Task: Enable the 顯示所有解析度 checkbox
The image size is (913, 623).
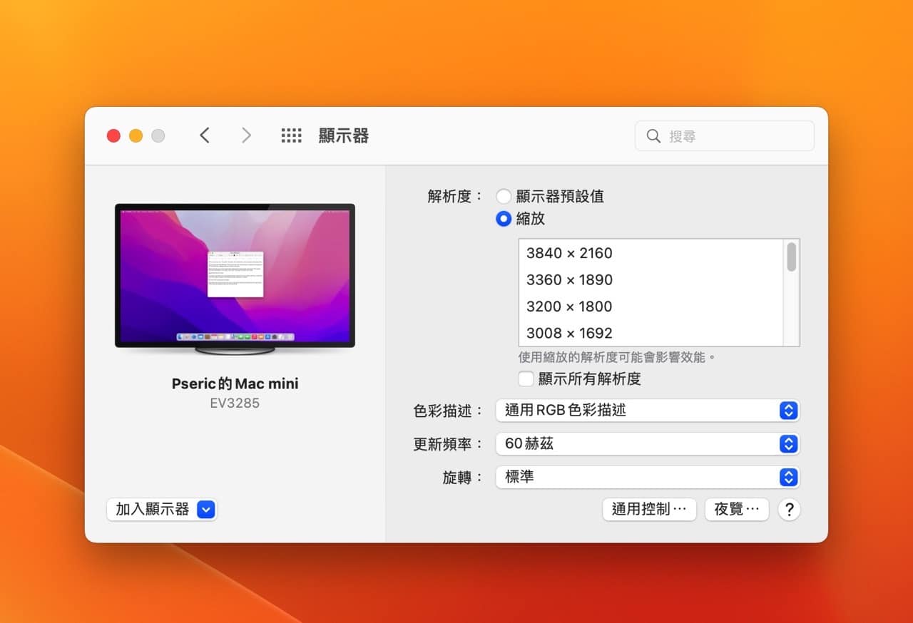Action: tap(526, 379)
